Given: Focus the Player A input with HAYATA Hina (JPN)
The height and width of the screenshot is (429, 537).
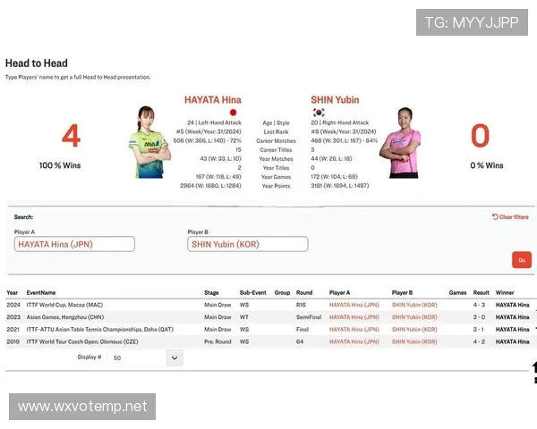Looking at the screenshot, I should [x=74, y=244].
